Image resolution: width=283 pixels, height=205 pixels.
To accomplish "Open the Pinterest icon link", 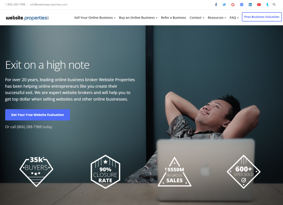I will [242, 4].
